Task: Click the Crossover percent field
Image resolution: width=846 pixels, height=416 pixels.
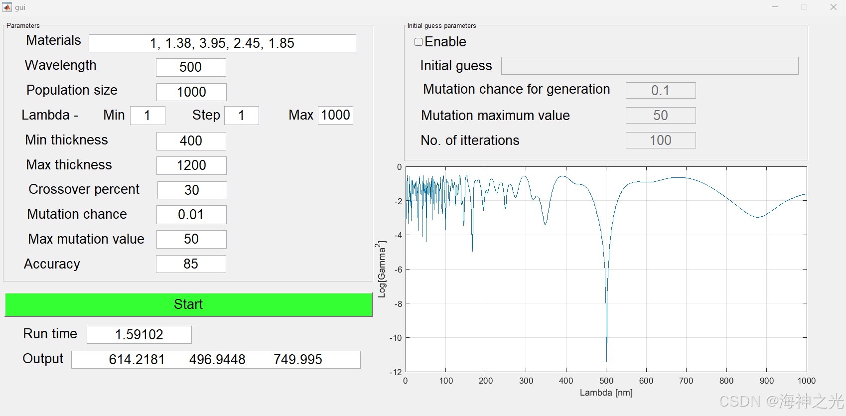Action: point(192,190)
